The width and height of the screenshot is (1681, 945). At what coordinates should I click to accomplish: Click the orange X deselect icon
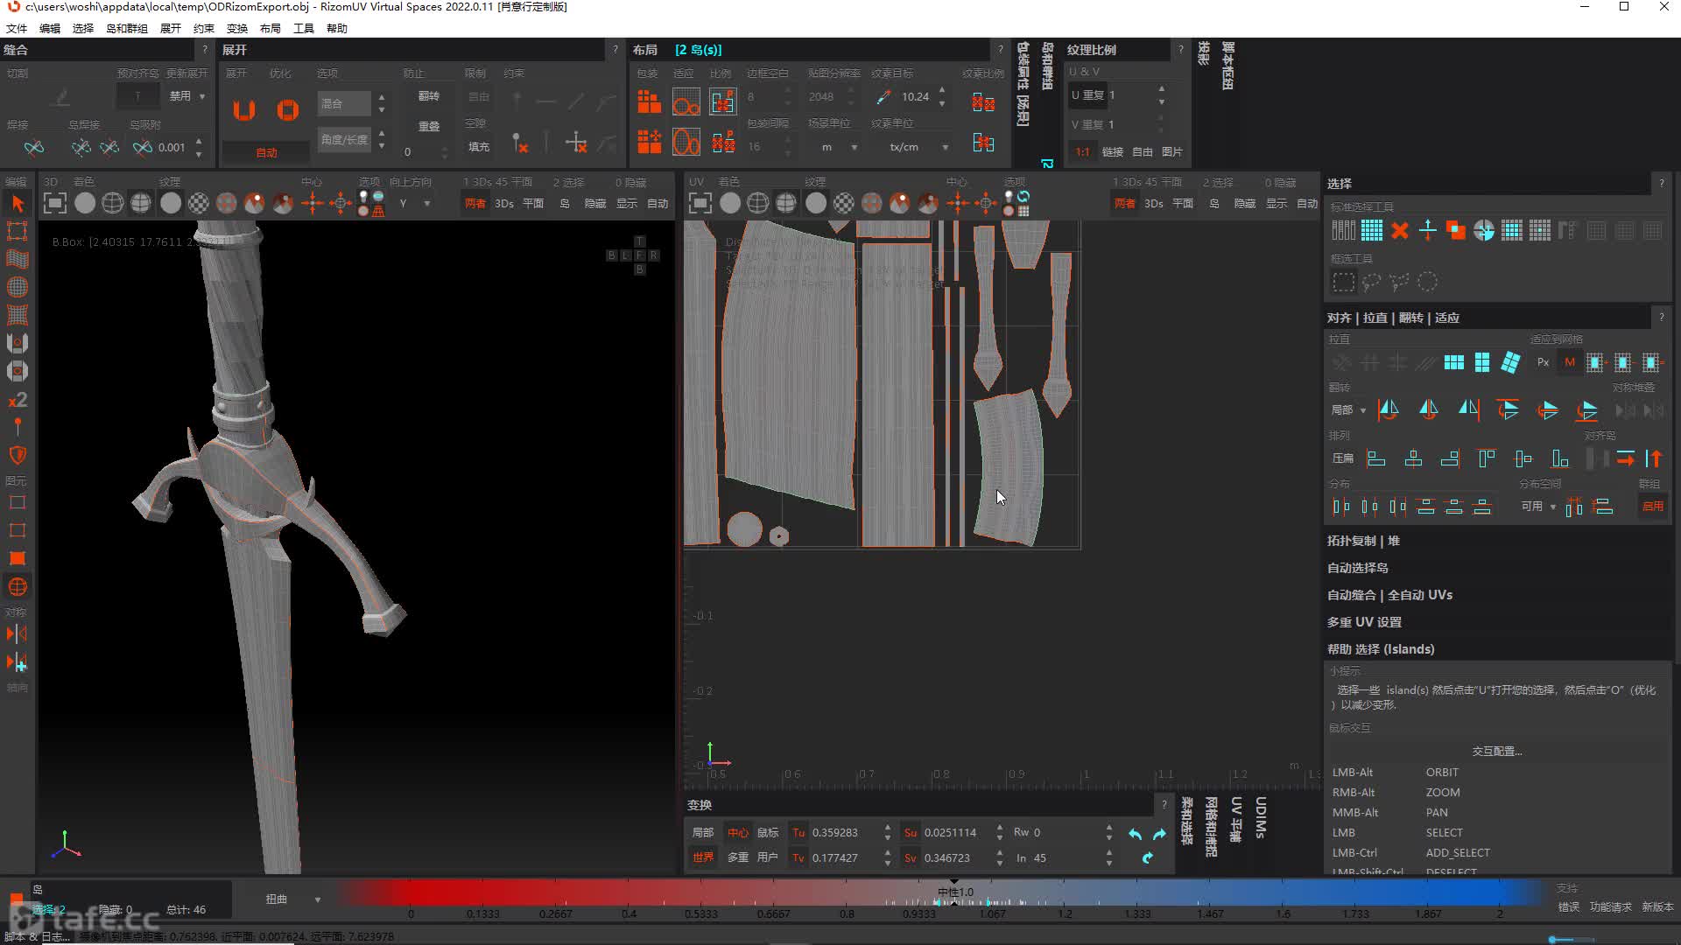click(1399, 231)
